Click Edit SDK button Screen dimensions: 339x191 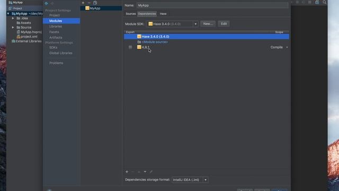[x=224, y=24]
